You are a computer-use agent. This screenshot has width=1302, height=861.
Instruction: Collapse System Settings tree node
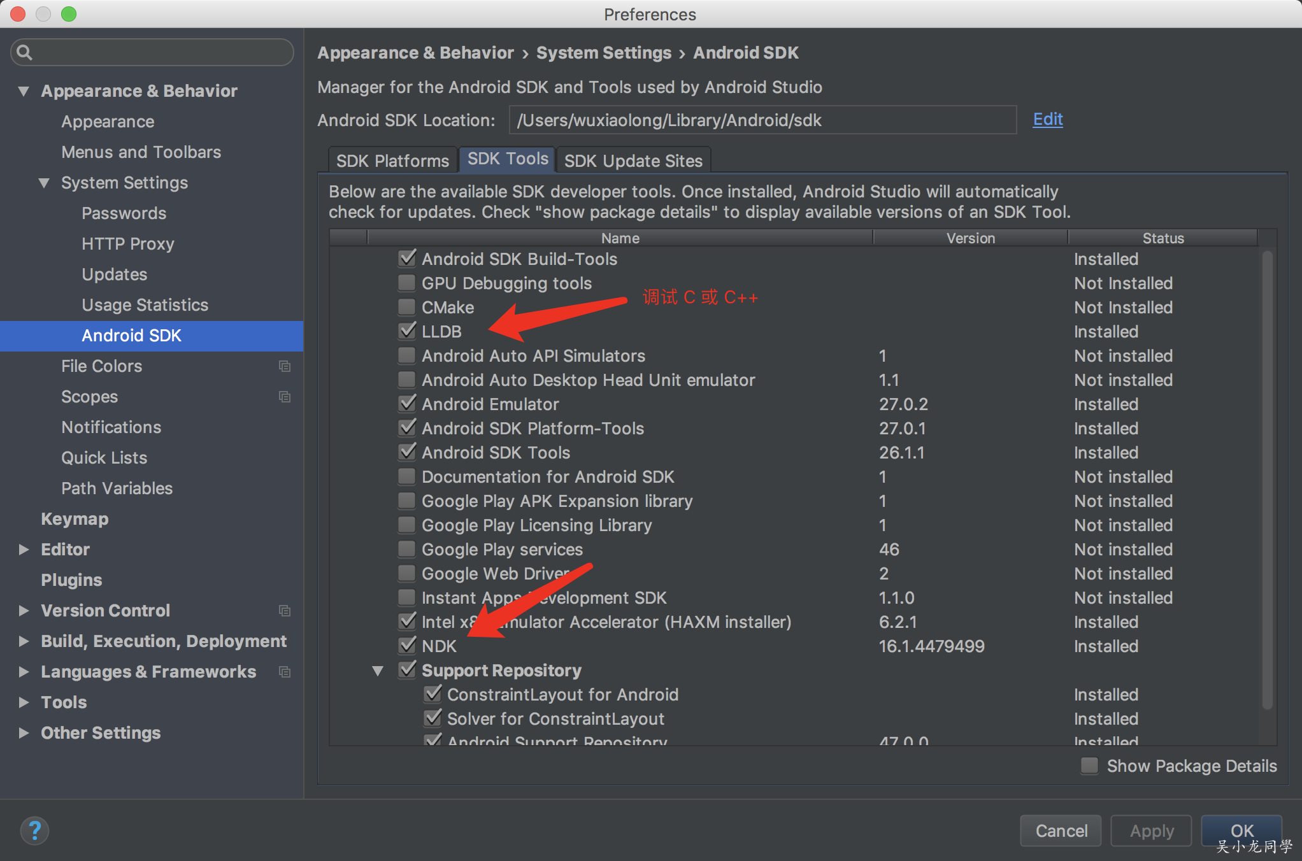[x=44, y=183]
